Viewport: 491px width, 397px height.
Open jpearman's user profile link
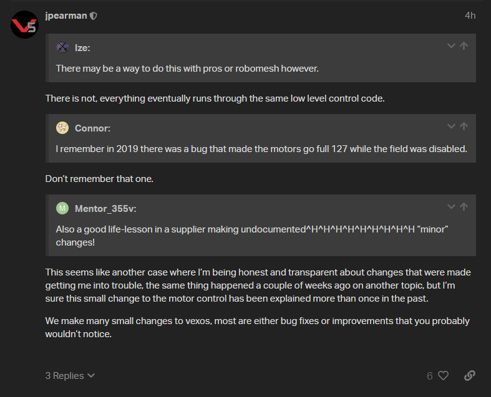coord(66,16)
